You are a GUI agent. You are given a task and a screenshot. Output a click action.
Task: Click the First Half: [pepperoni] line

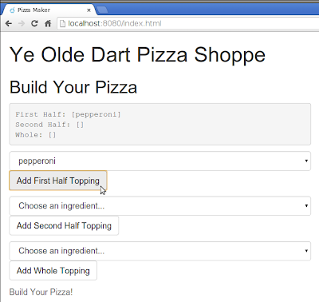point(68,114)
